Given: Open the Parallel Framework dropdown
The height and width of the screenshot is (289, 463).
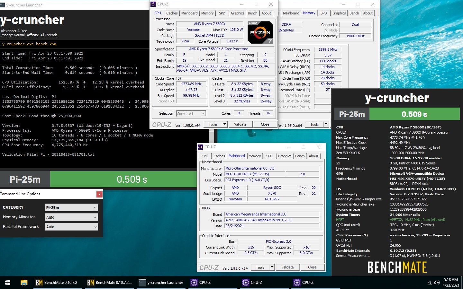Looking at the screenshot, I should pos(71,227).
